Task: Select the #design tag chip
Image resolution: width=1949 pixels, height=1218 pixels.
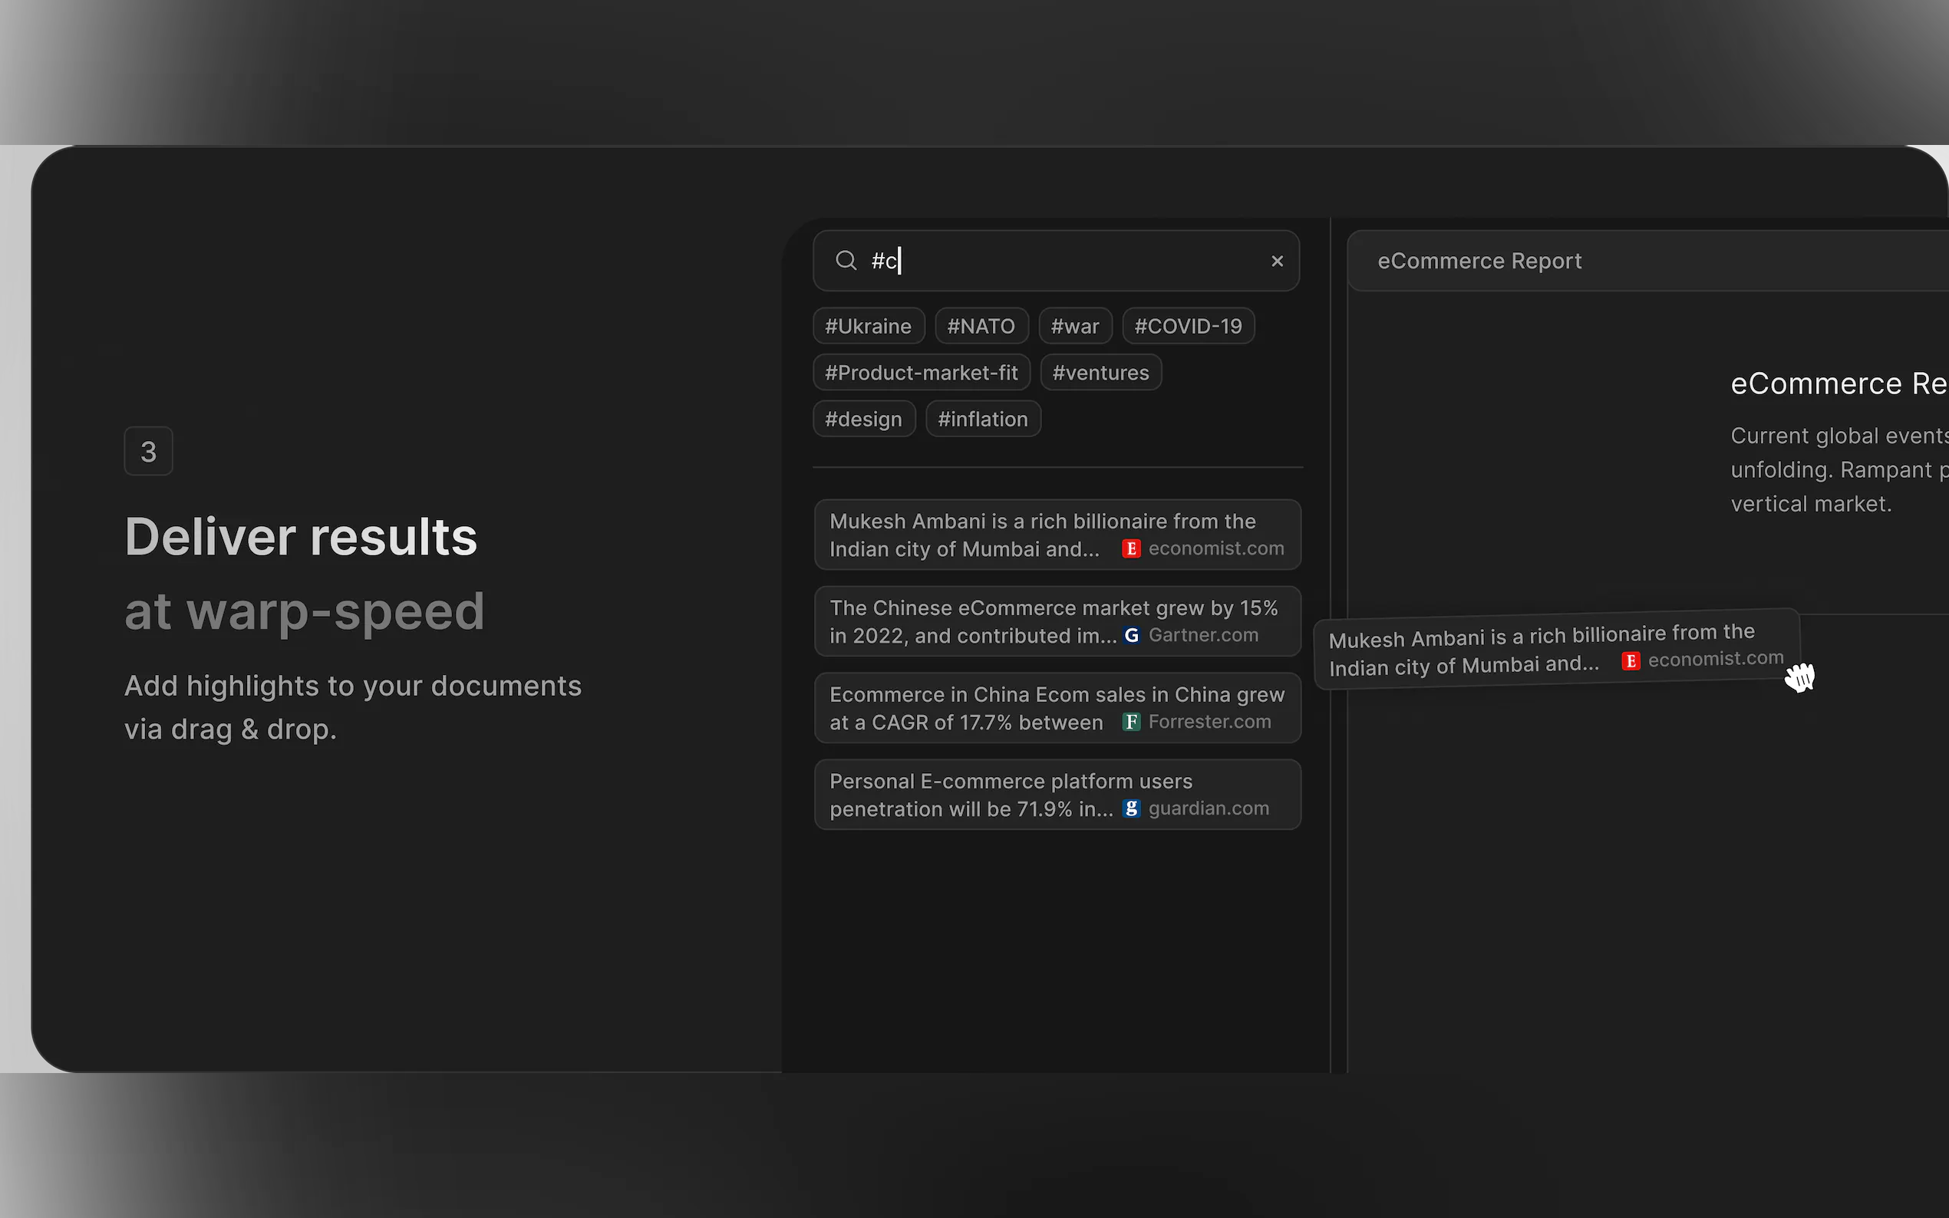Action: [x=863, y=419]
